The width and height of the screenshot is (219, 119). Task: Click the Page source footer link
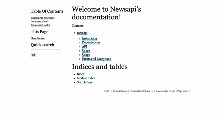click(x=183, y=91)
